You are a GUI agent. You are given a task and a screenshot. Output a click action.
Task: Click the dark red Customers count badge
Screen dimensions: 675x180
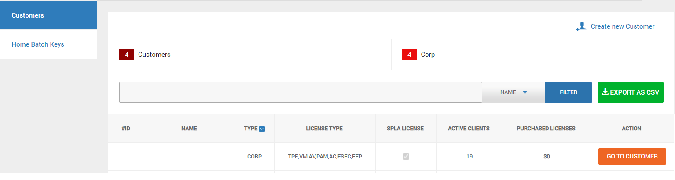click(x=127, y=55)
